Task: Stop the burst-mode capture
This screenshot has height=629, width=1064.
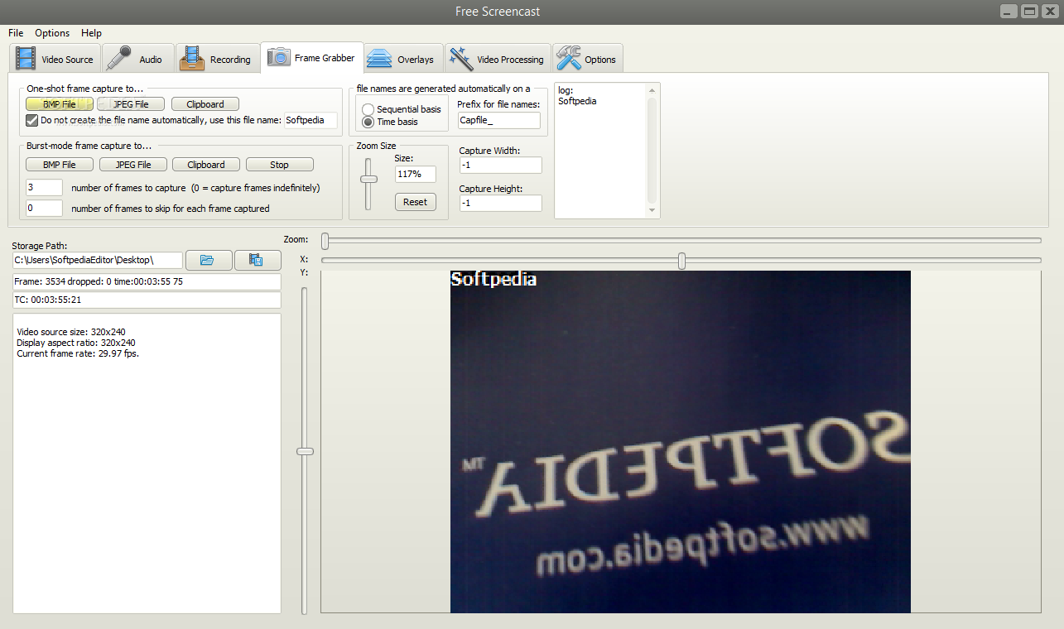Action: (x=279, y=165)
